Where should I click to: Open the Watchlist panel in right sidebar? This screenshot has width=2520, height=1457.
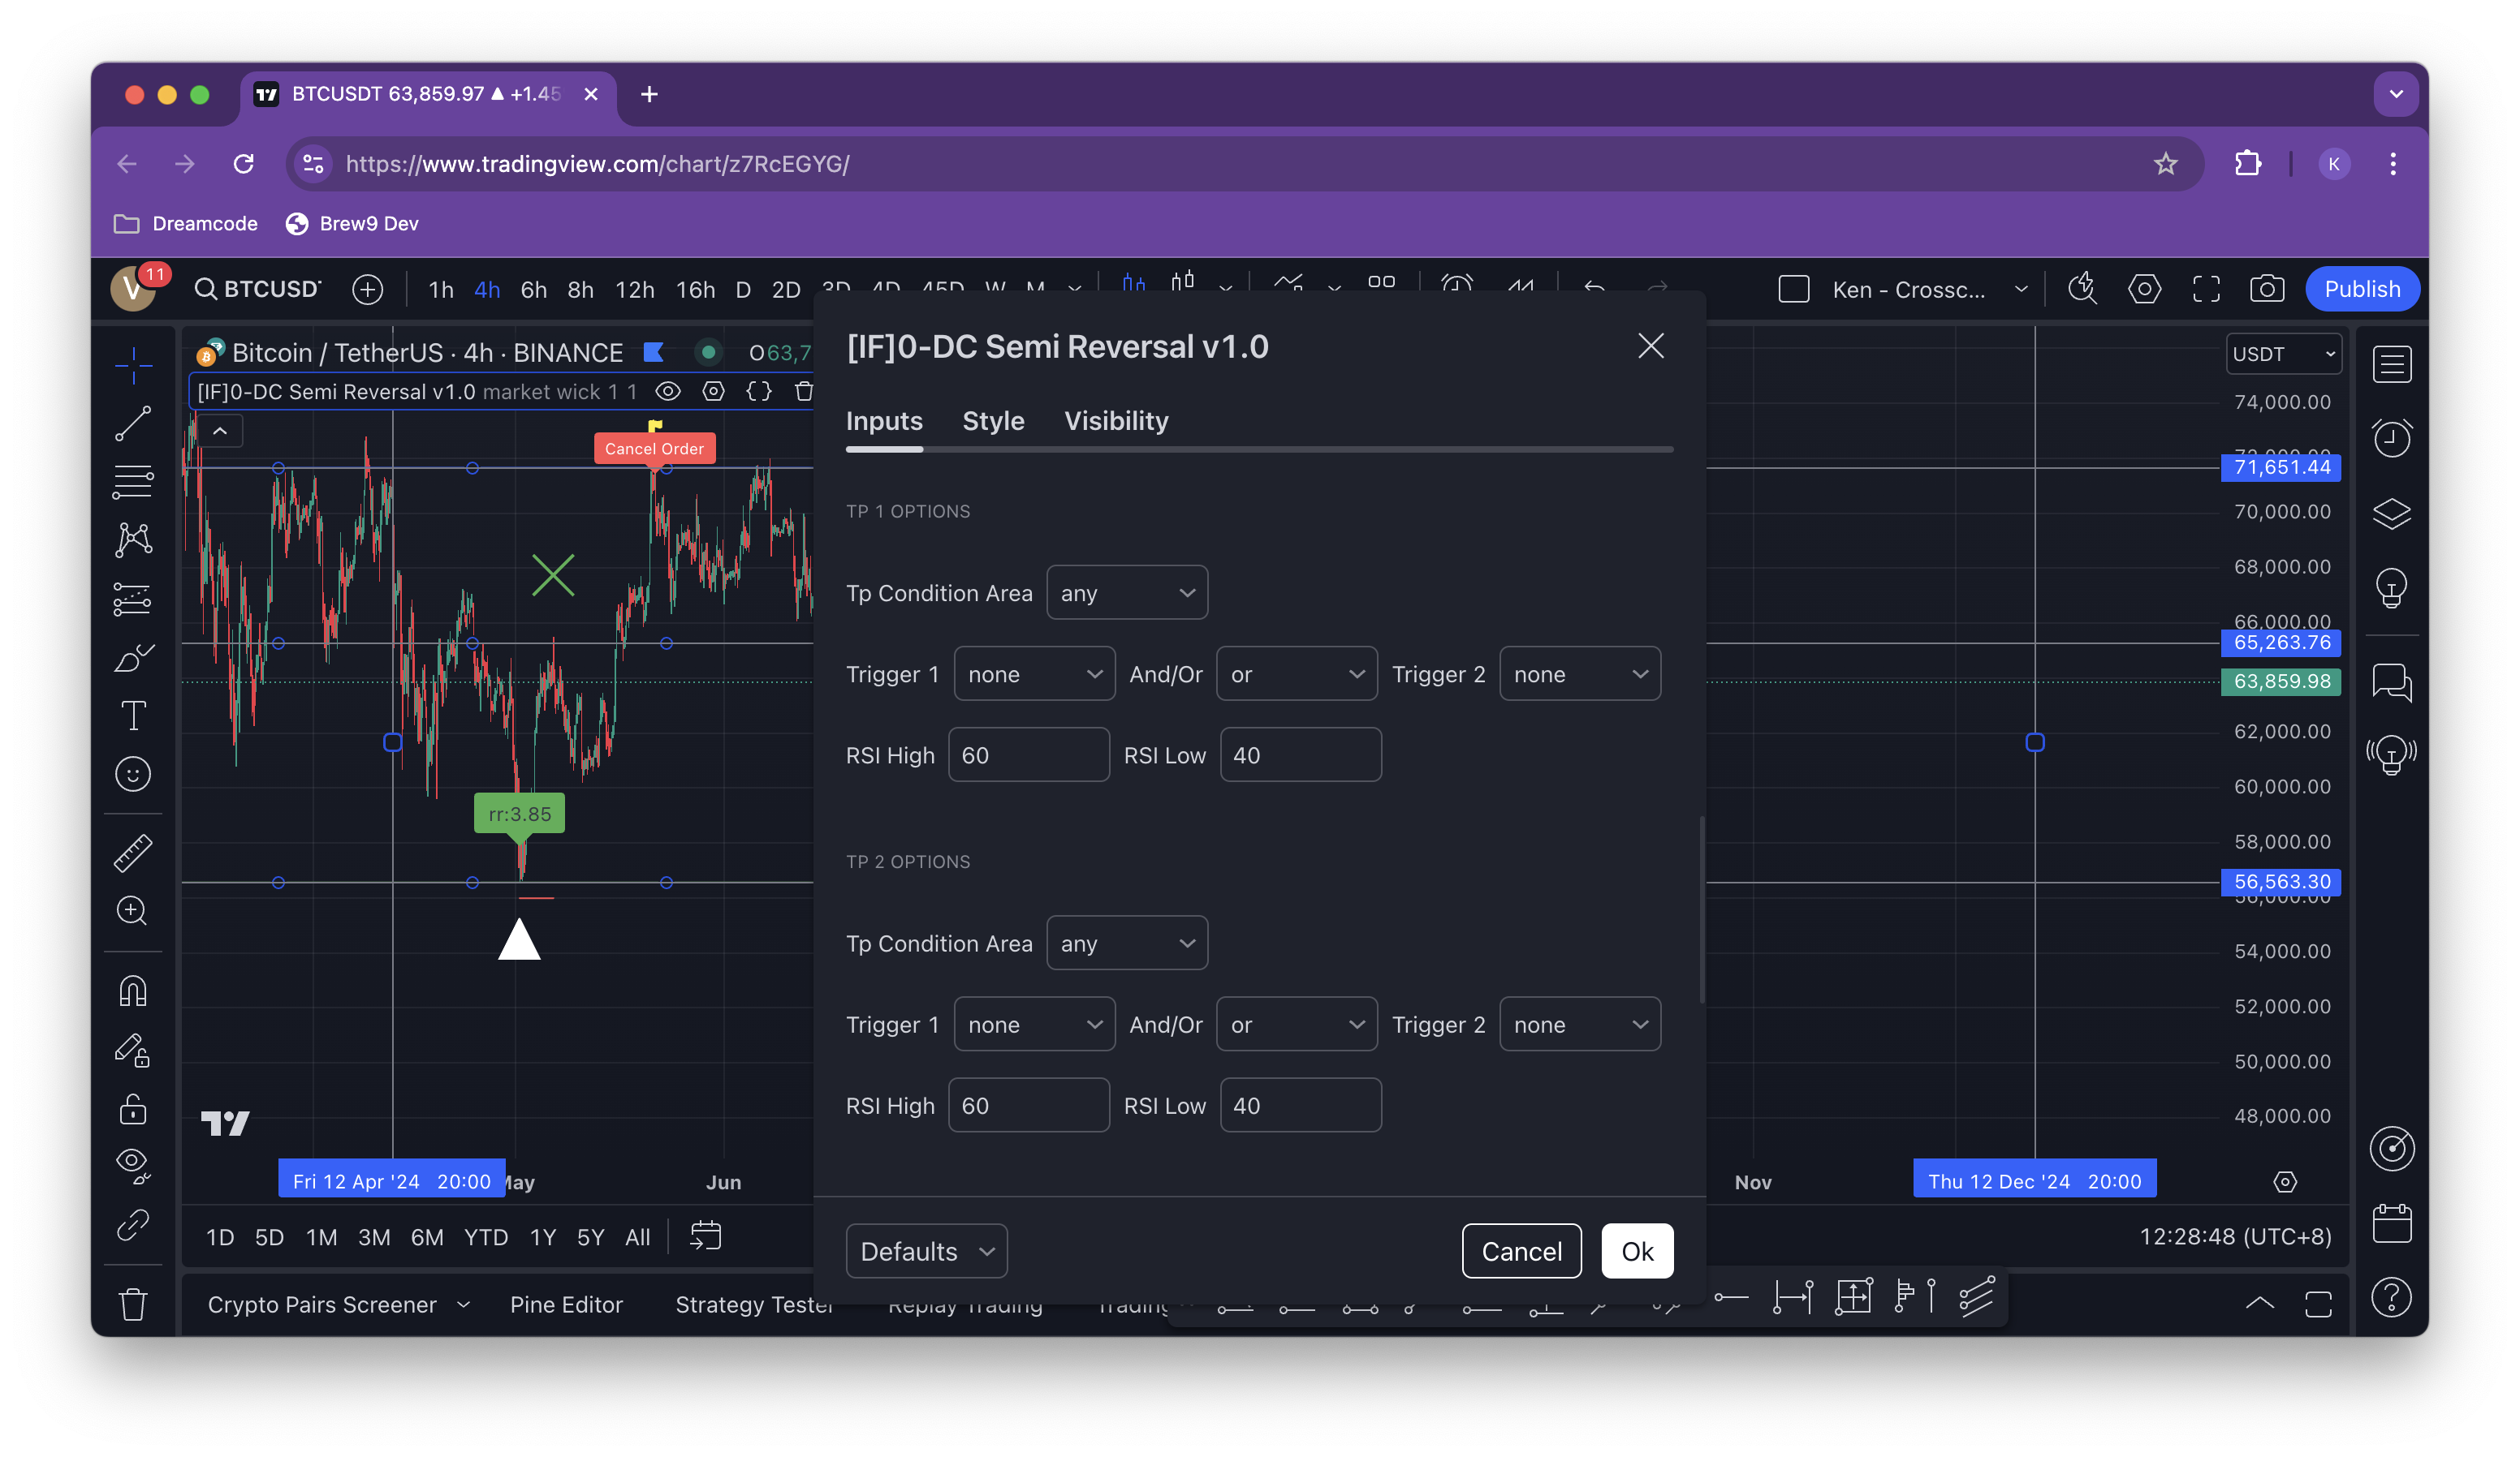click(2391, 365)
